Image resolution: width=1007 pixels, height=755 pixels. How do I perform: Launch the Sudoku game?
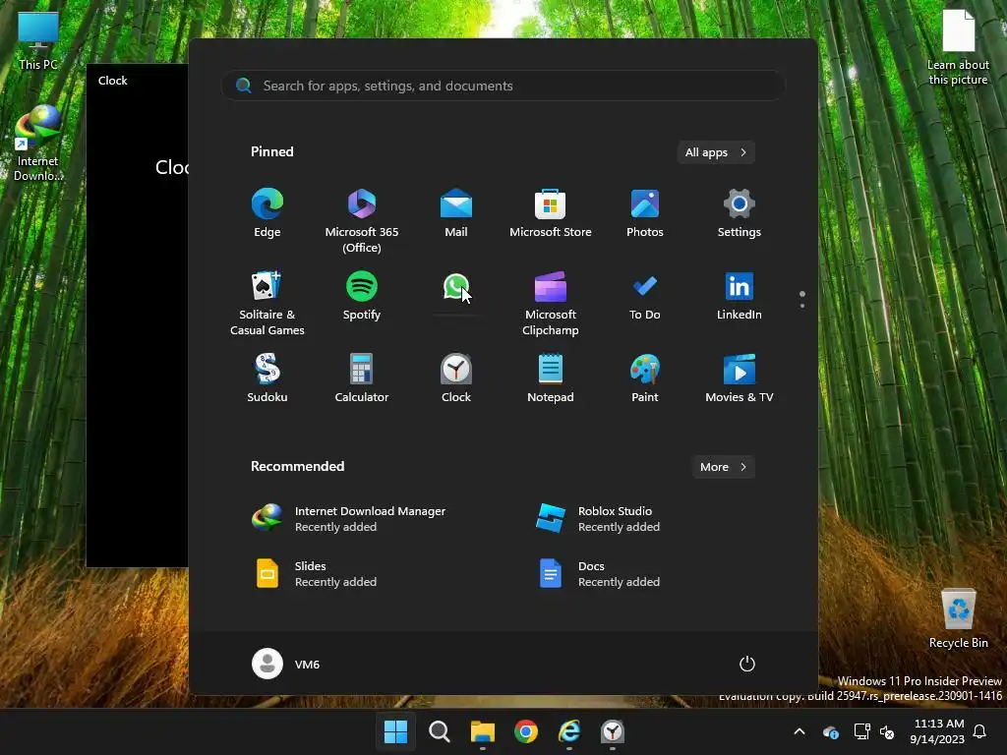[267, 378]
